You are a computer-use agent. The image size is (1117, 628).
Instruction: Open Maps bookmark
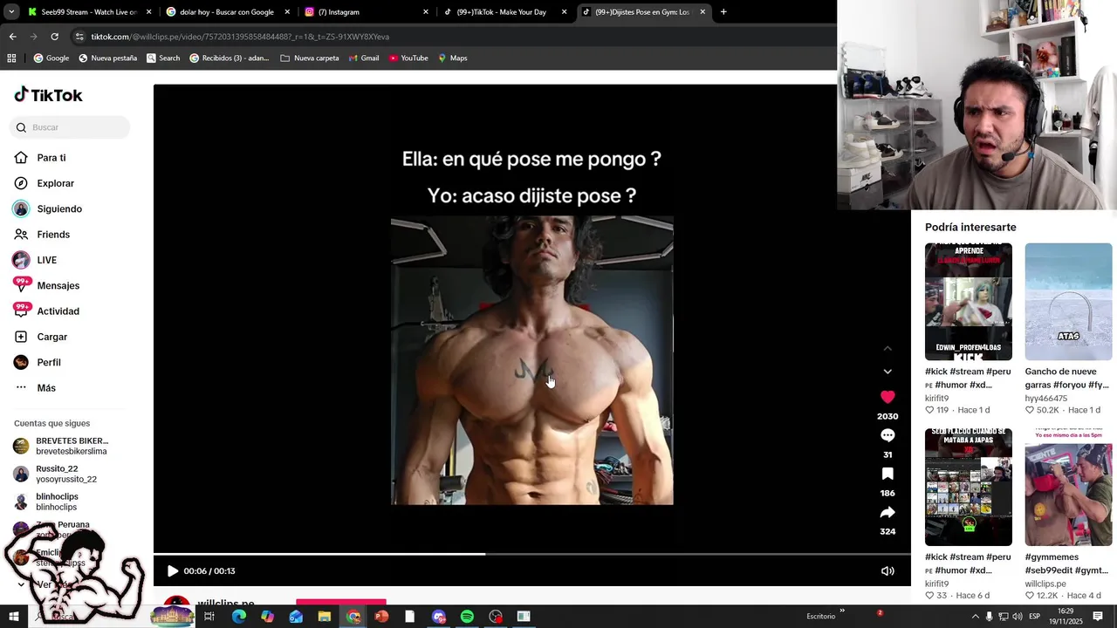[453, 58]
